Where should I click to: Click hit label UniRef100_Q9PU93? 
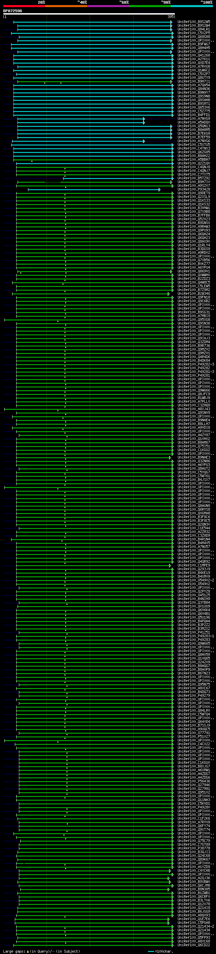click(x=194, y=230)
